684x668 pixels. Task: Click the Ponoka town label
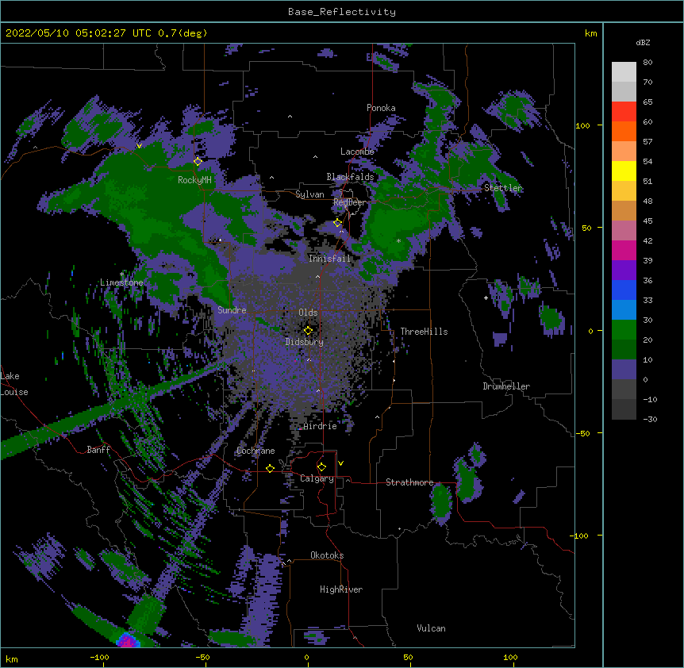click(x=381, y=108)
